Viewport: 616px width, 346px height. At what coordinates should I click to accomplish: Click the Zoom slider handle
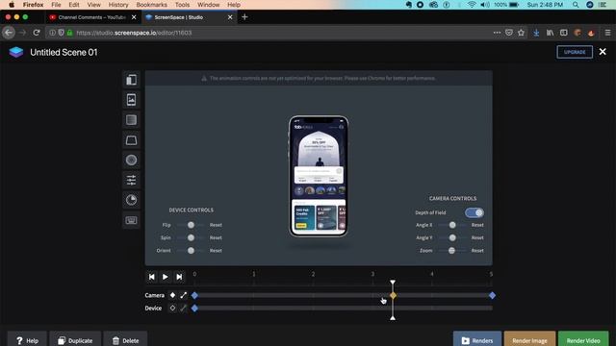coord(451,250)
